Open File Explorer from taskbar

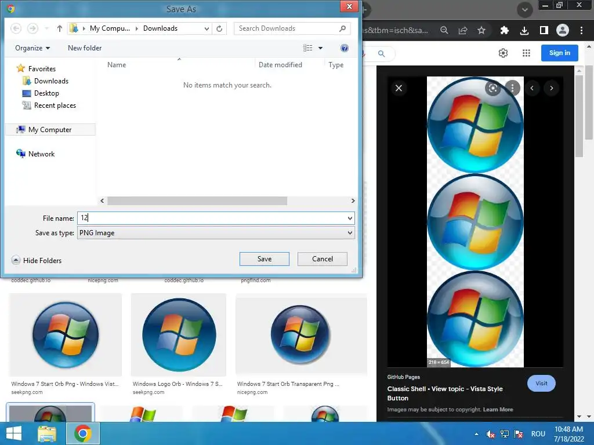pyautogui.click(x=47, y=433)
